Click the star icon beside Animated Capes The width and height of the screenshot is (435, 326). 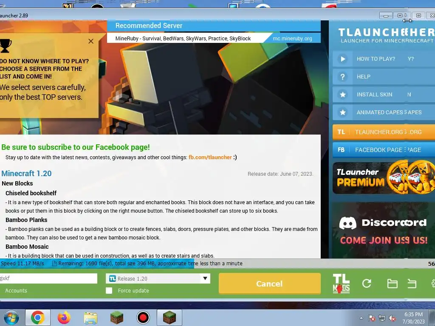tap(343, 112)
